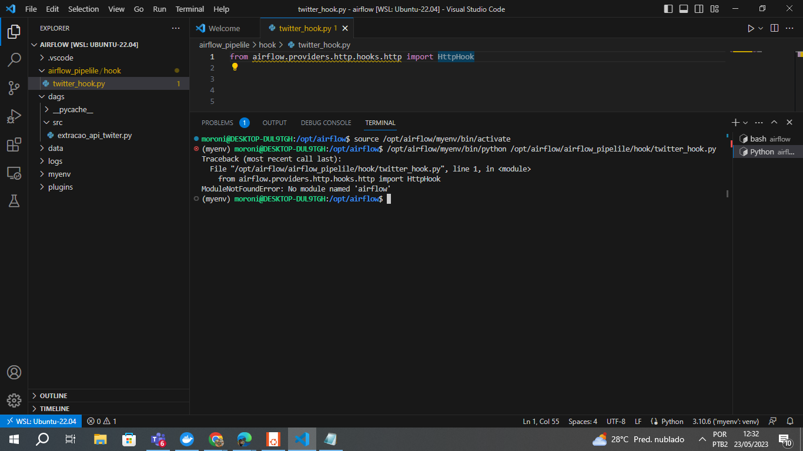Open launch profile dropdown next to new terminal
The image size is (803, 451).
(x=745, y=123)
